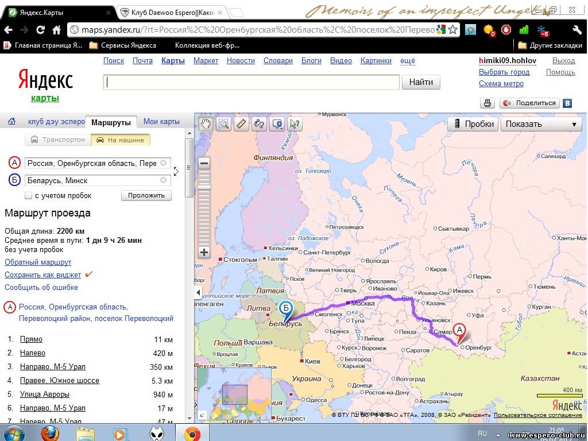Zoom in with the map plus button
Image resolution: width=588 pixels, height=441 pixels.
click(x=204, y=253)
